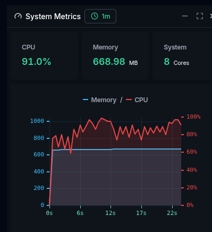This screenshot has width=212, height=232.
Task: Open the 1m time range selector
Action: tap(100, 16)
